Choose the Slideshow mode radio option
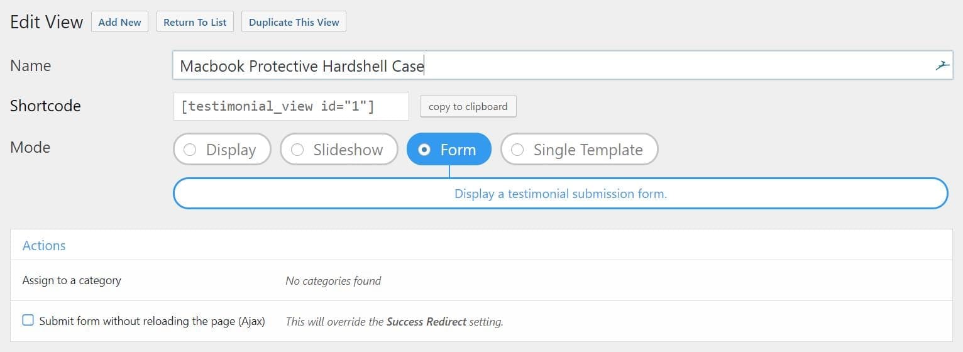 (x=339, y=150)
